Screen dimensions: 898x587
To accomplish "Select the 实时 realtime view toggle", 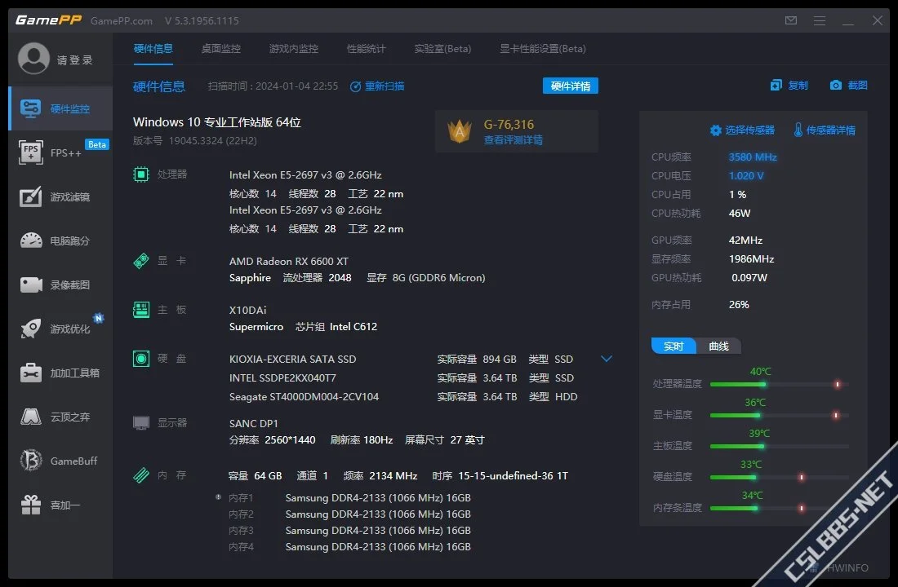I will (673, 346).
